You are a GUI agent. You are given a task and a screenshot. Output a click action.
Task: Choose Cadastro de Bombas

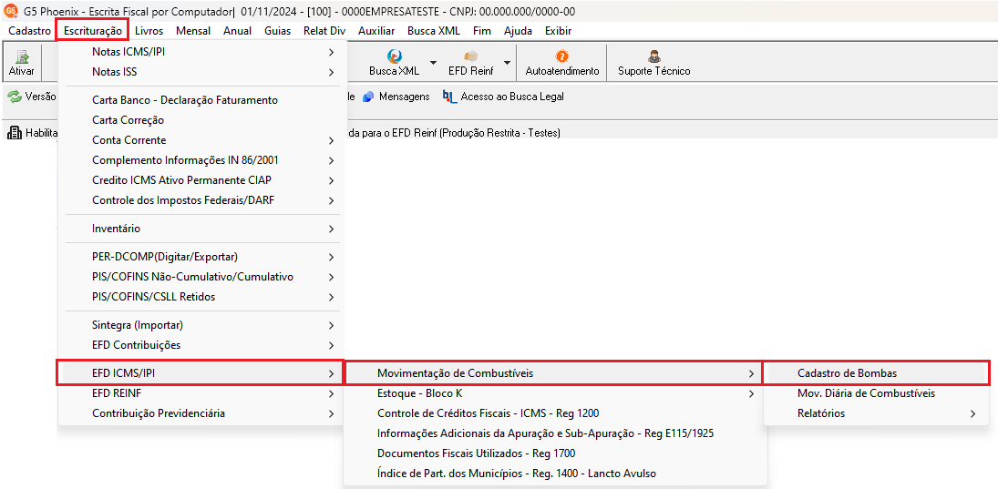click(877, 373)
